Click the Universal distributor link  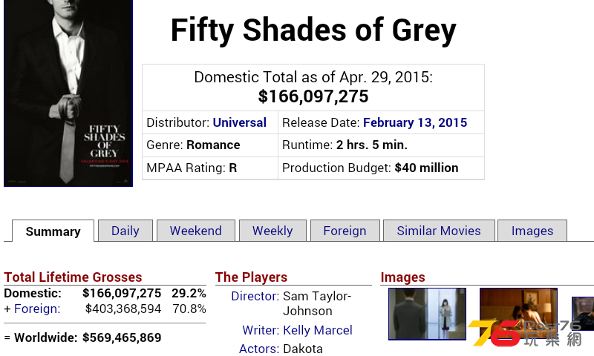tap(239, 122)
